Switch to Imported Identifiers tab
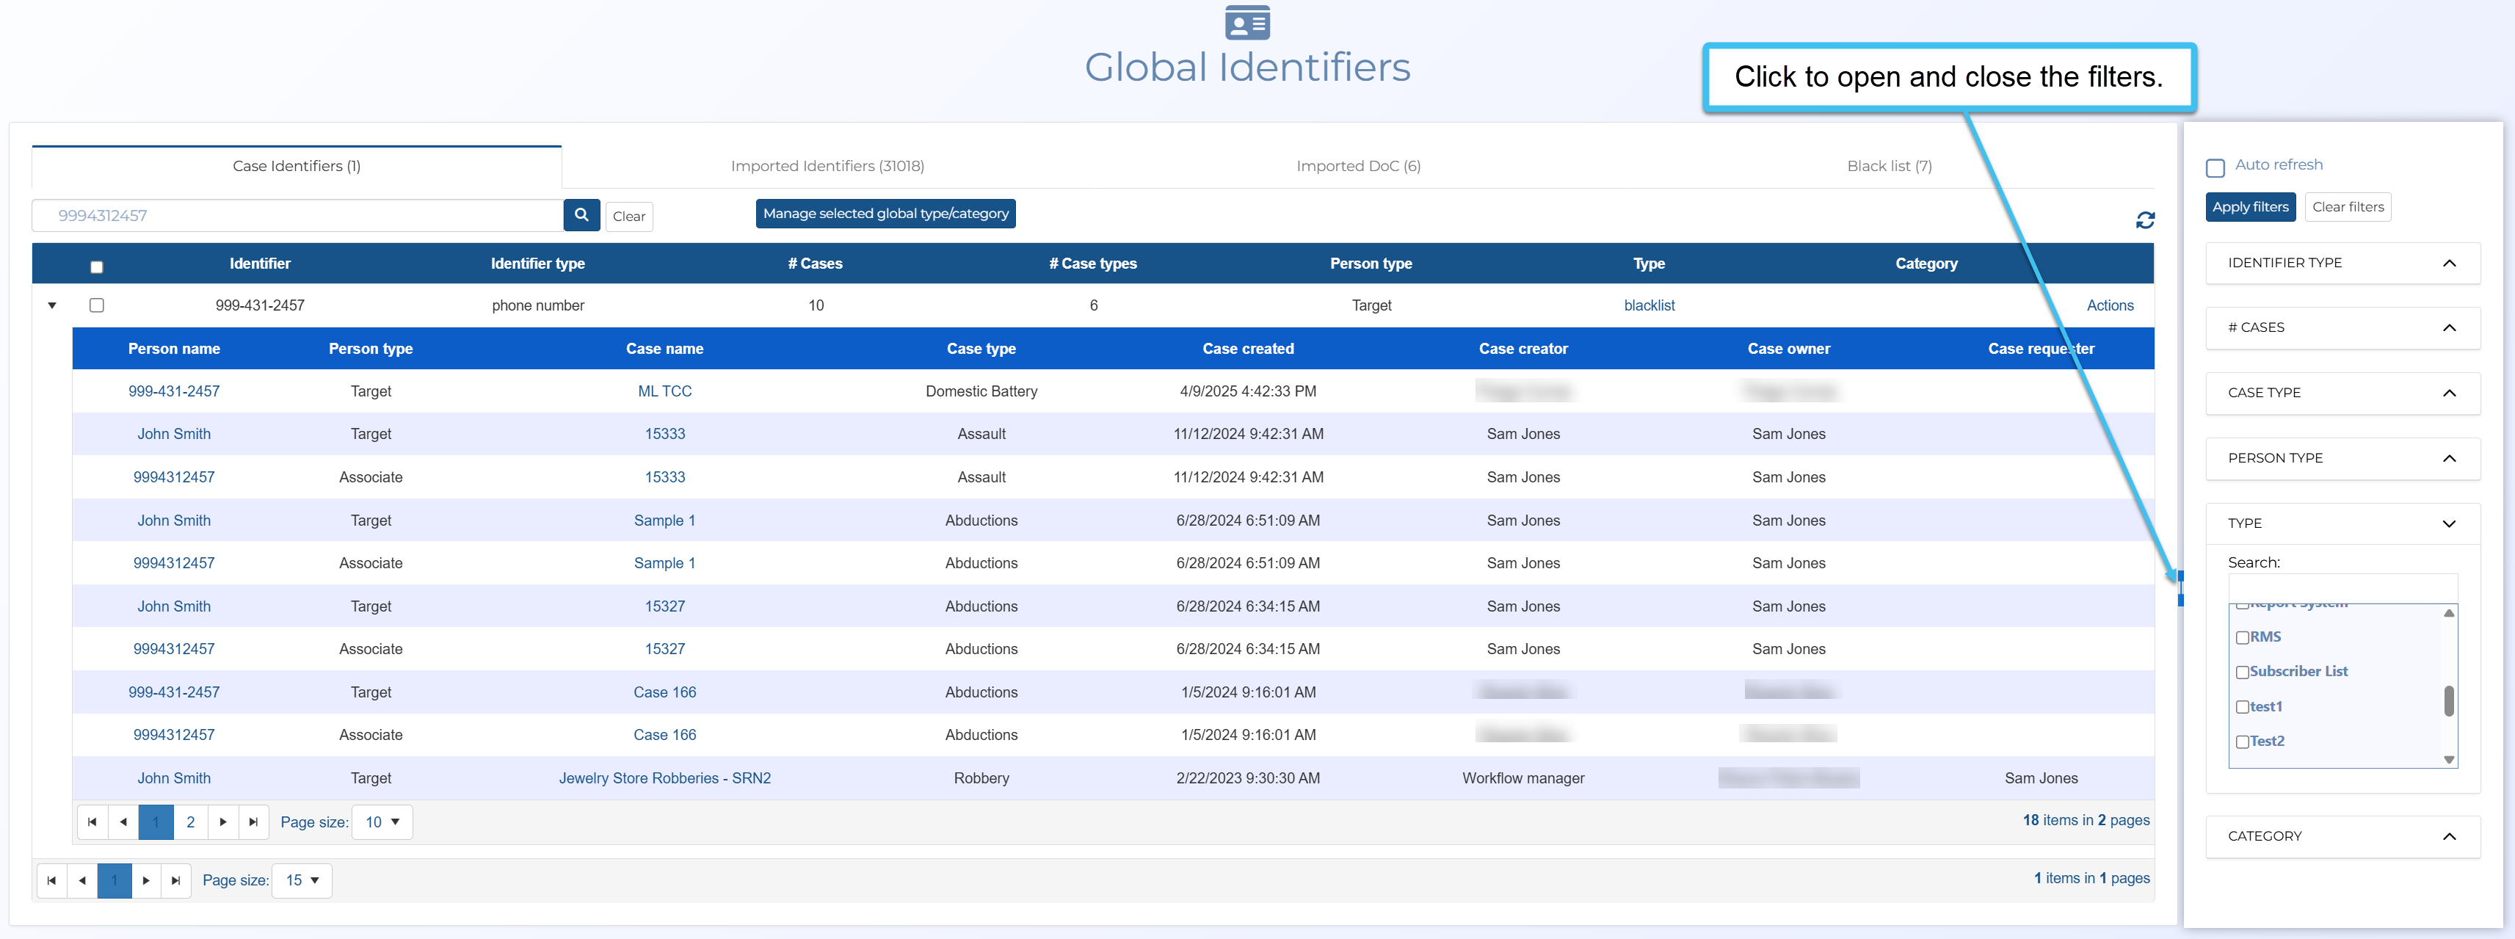 pos(827,166)
